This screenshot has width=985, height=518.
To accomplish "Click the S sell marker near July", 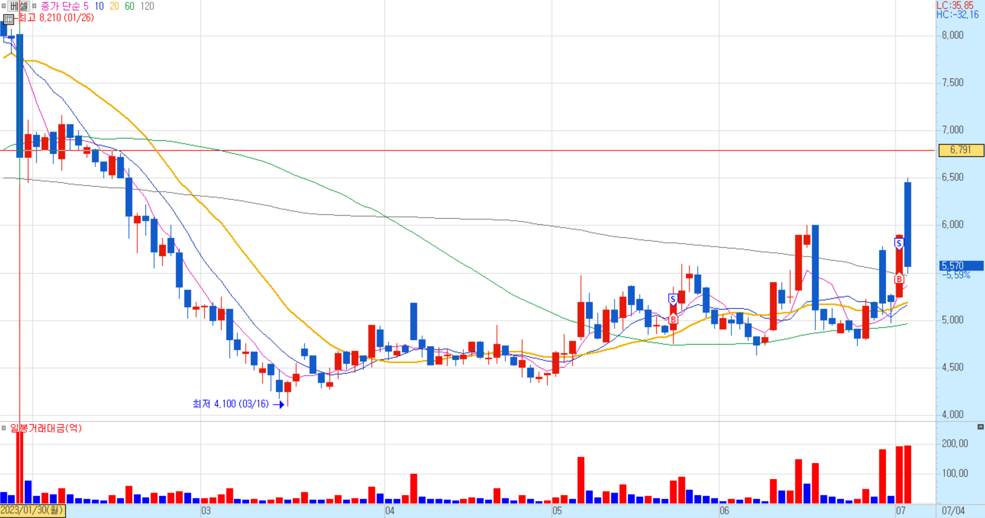I will (x=899, y=244).
